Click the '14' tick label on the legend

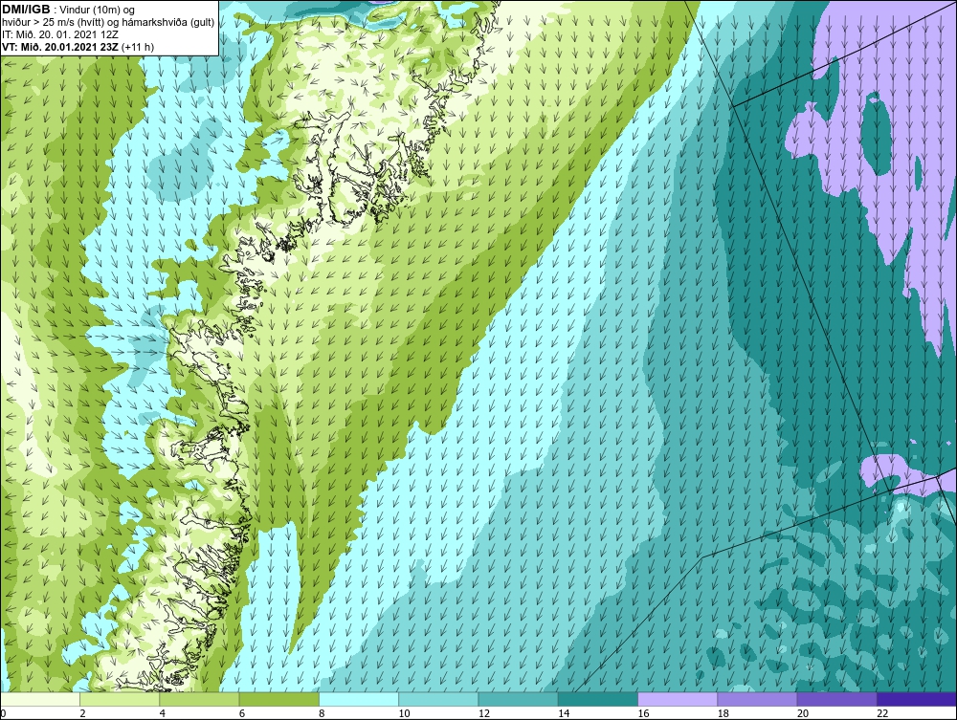click(564, 714)
